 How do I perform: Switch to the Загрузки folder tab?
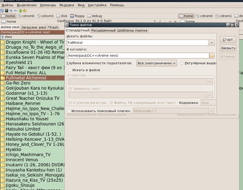tap(29, 27)
